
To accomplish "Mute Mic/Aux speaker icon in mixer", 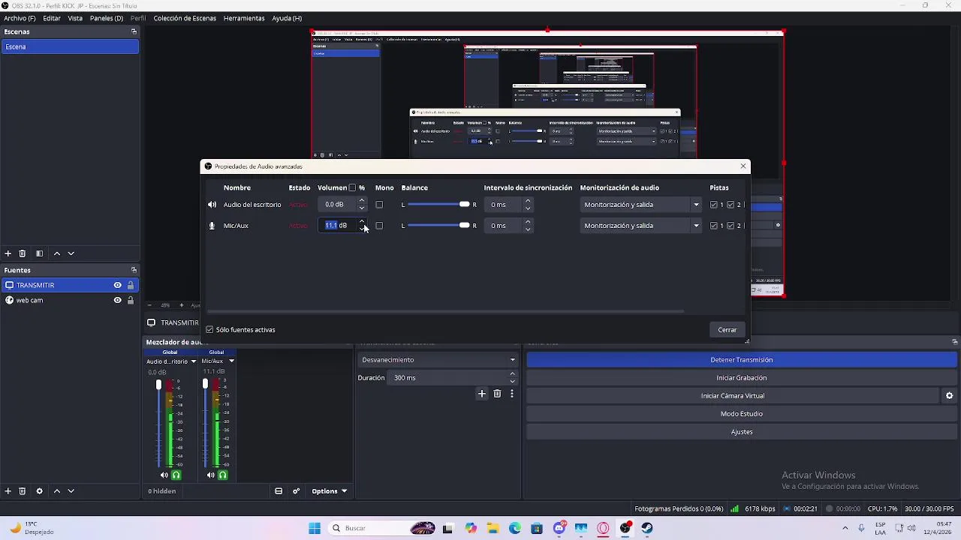I will click(211, 475).
